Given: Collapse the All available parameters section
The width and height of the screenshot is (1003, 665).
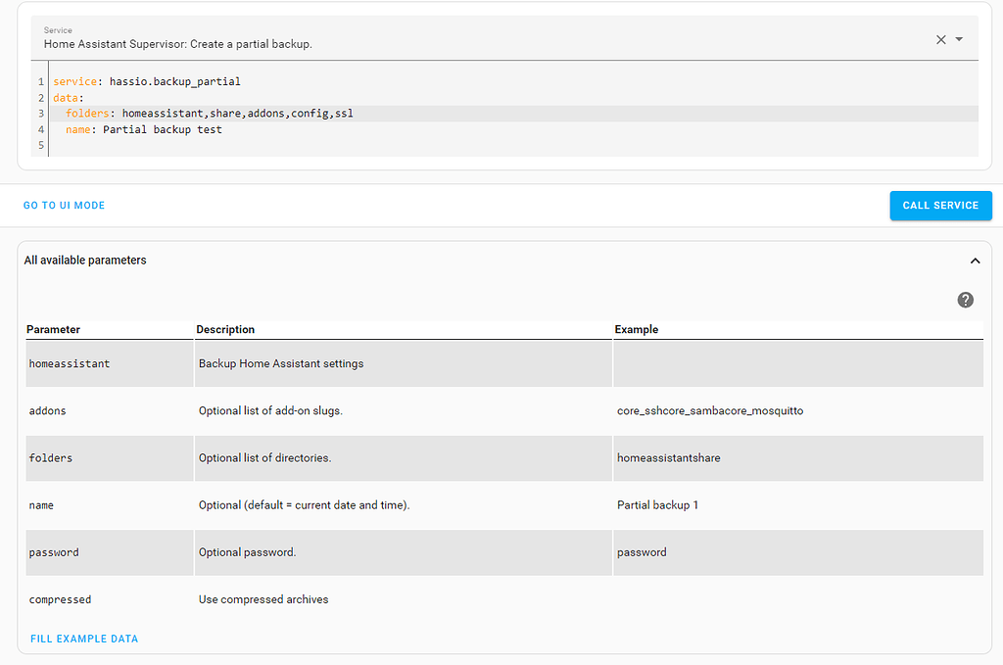Looking at the screenshot, I should [975, 261].
